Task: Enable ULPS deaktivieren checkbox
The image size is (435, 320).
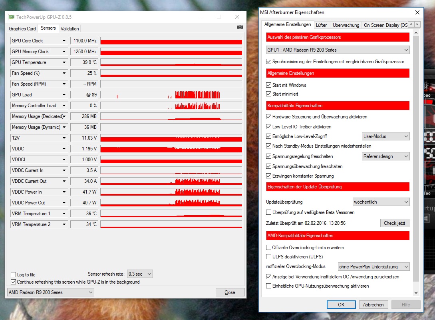Action: 268,257
